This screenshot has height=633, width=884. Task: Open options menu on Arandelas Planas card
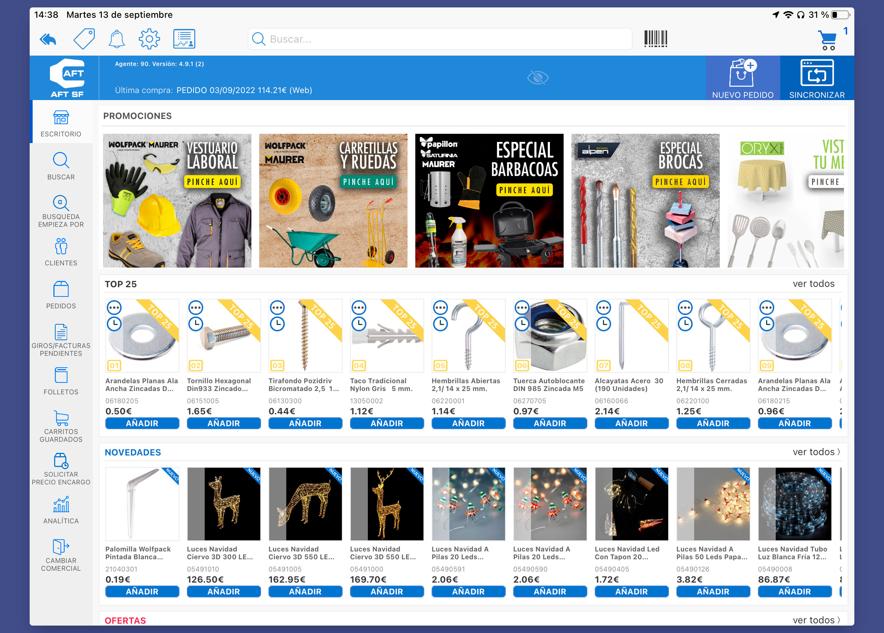114,307
